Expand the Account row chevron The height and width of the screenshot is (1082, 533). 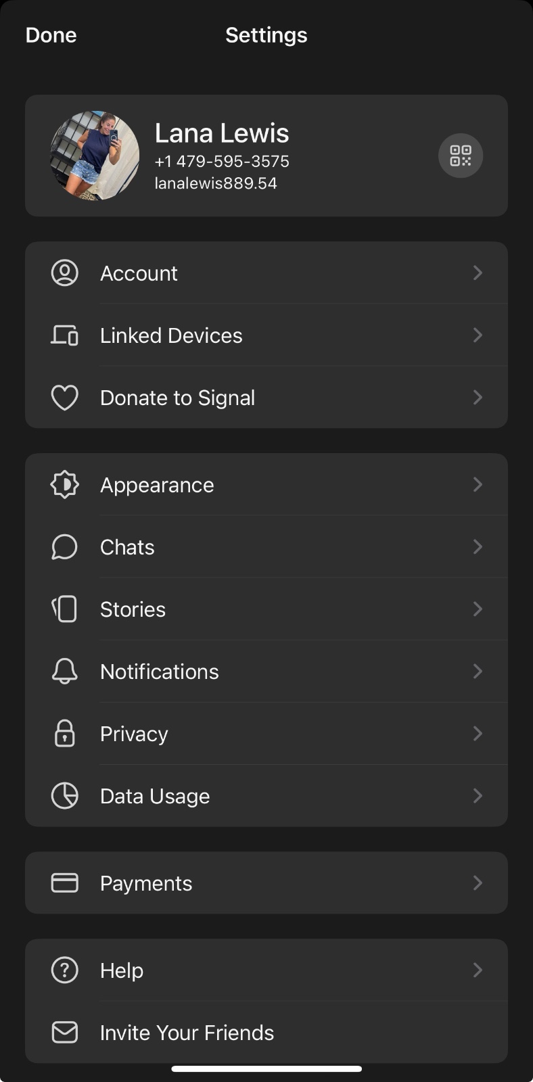click(478, 273)
